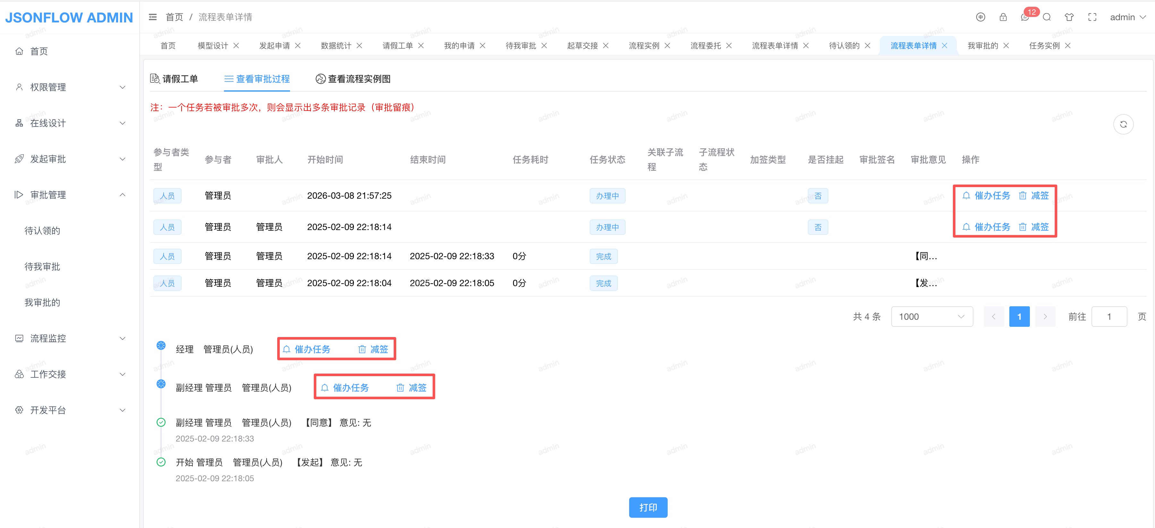This screenshot has width=1155, height=528.
Task: Click the lock screen icon
Action: [x=1003, y=17]
